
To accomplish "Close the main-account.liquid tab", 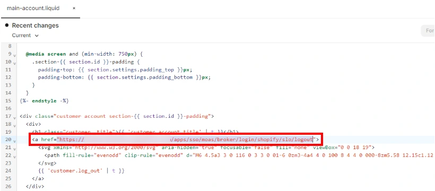I will (x=74, y=8).
